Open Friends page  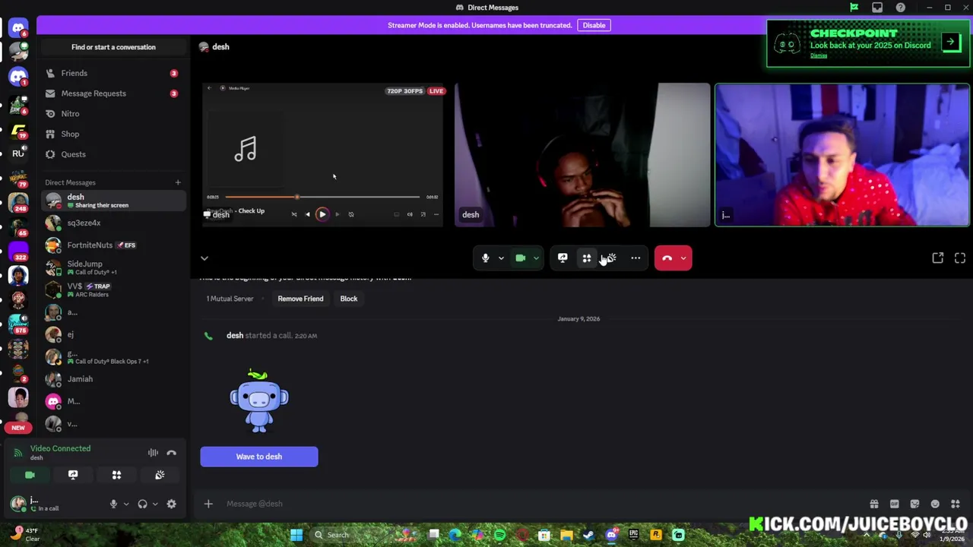113,73
